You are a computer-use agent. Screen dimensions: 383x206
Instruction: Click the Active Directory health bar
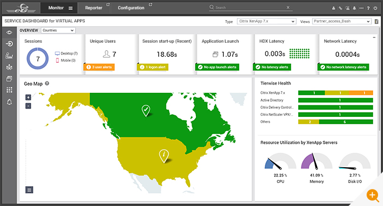pyautogui.click(x=335, y=100)
